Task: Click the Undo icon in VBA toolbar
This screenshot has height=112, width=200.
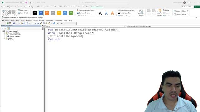Action: click(27, 23)
